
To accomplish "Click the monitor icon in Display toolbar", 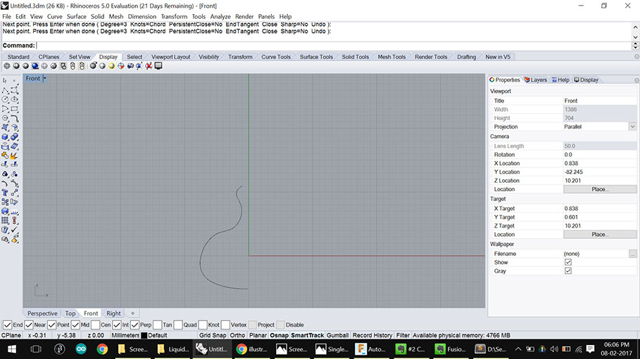I will tap(158, 66).
